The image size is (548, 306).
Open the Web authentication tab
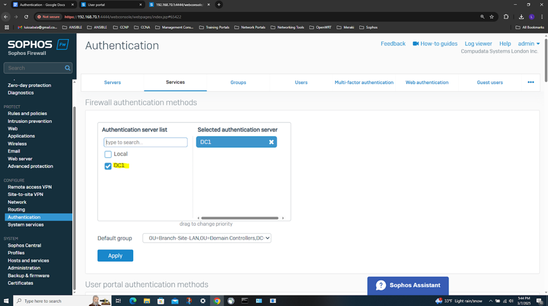point(427,83)
